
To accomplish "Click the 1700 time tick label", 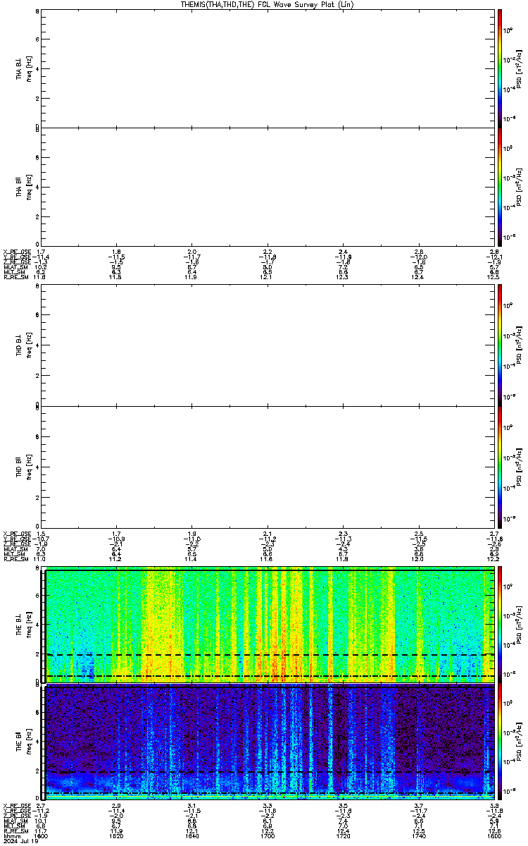I will (x=268, y=836).
